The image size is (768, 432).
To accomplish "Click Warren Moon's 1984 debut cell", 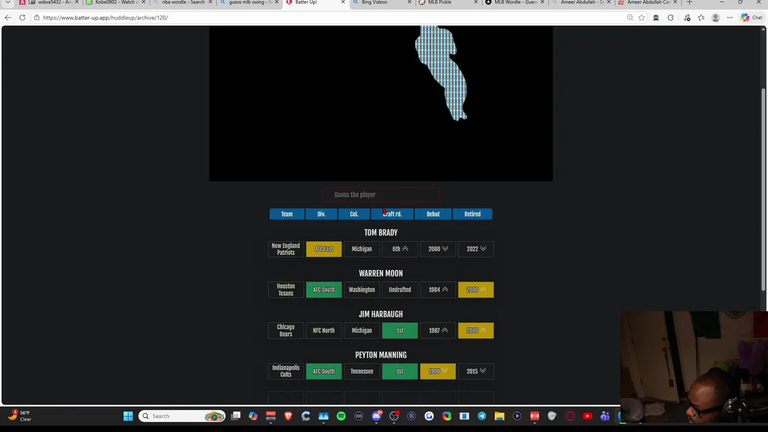I will [438, 290].
